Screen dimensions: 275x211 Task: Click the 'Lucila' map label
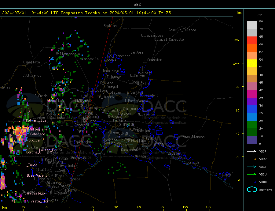click(x=34, y=140)
